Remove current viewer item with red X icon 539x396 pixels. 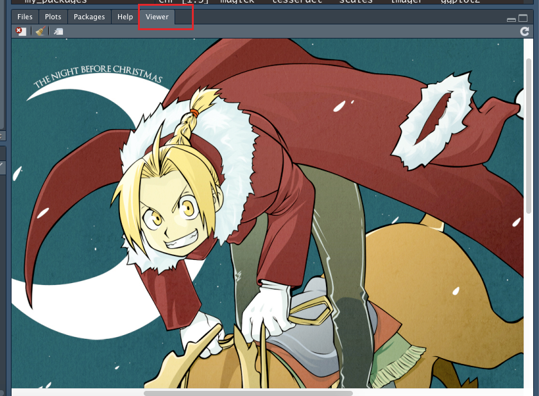21,31
